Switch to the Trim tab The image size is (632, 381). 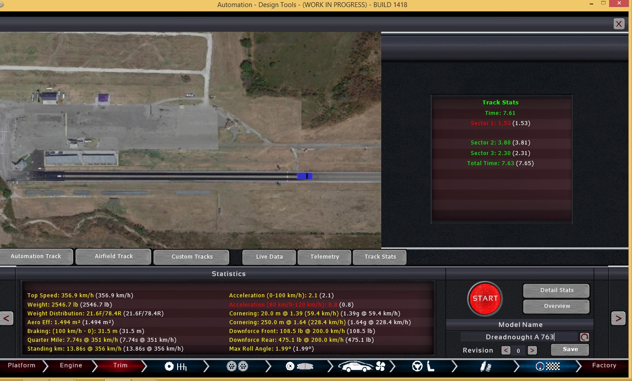tap(120, 366)
